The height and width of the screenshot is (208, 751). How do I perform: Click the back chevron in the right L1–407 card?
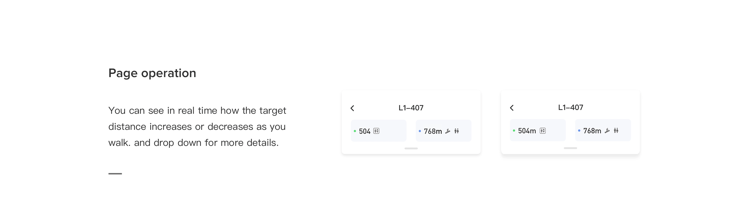[x=512, y=108]
